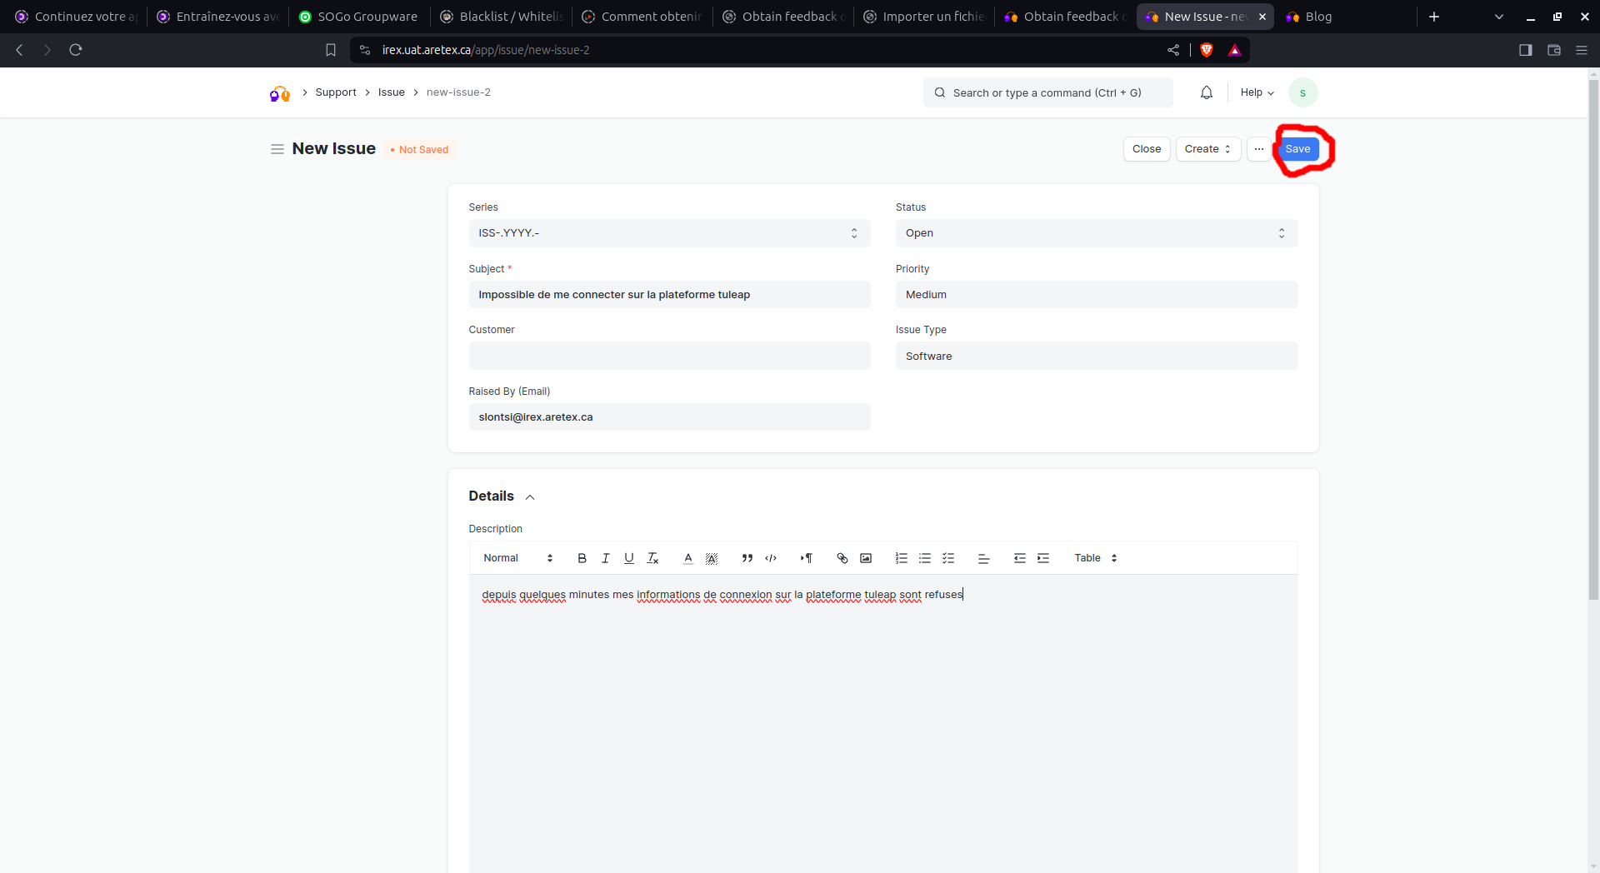Open the browser main menu
The height and width of the screenshot is (873, 1600).
click(x=1582, y=50)
